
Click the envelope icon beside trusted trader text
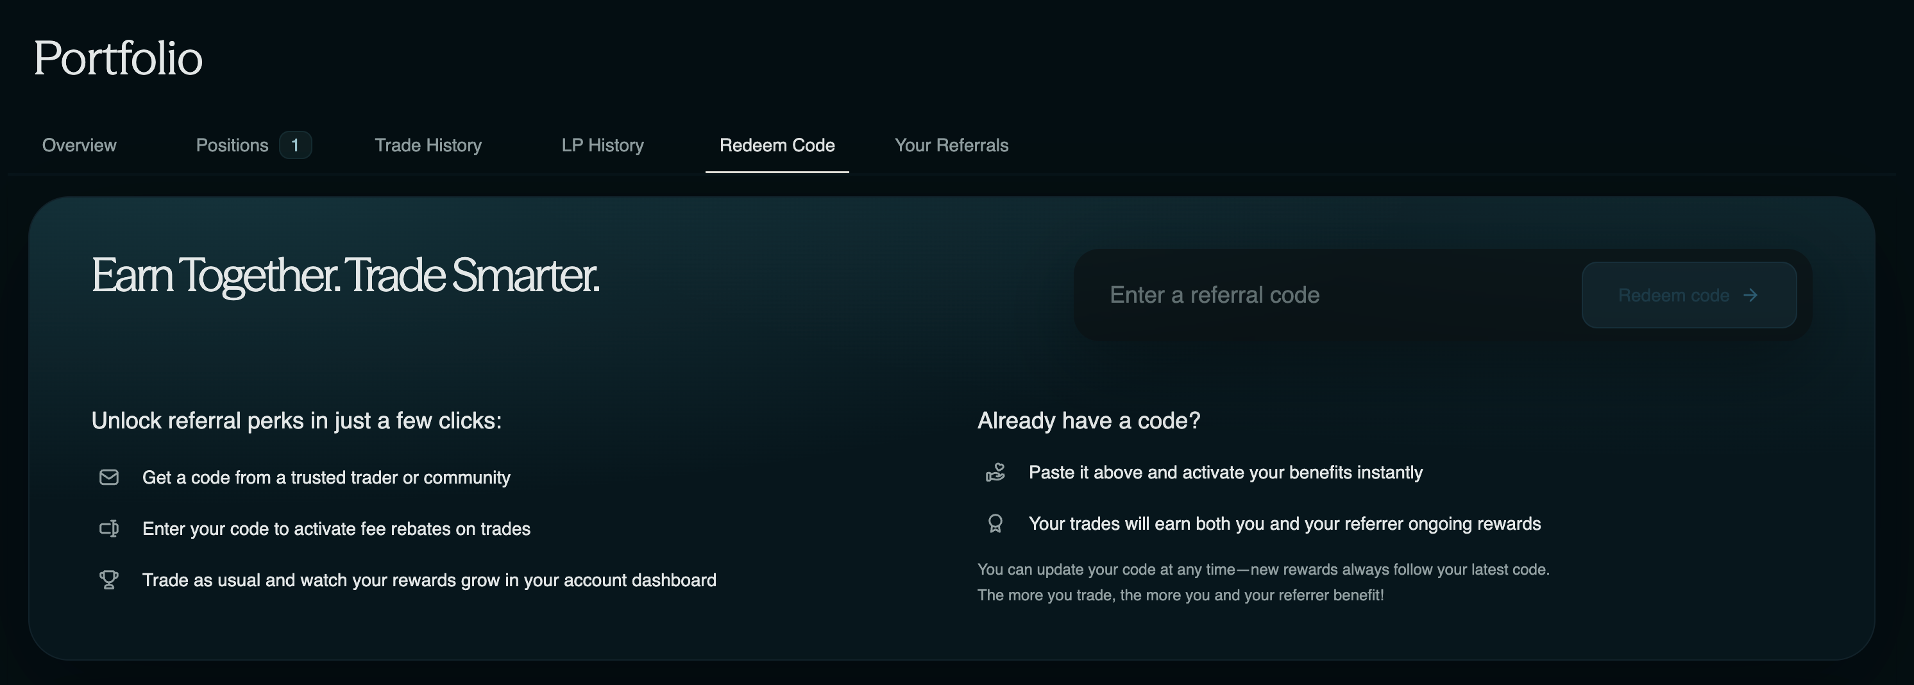tap(109, 478)
